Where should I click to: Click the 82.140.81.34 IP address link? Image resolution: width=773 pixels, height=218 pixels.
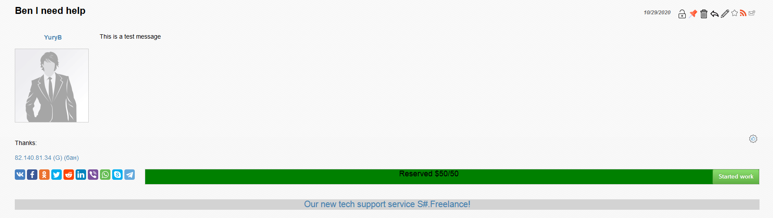[x=33, y=158]
